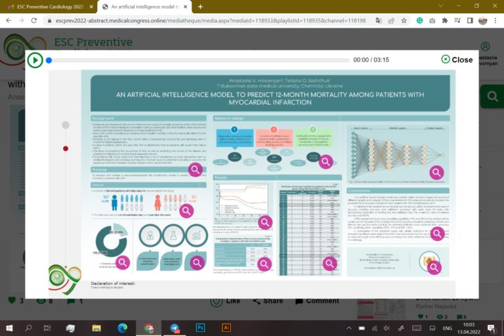
Task: Zoom into the comparative characteristics table magnifier
Action: [x=264, y=264]
